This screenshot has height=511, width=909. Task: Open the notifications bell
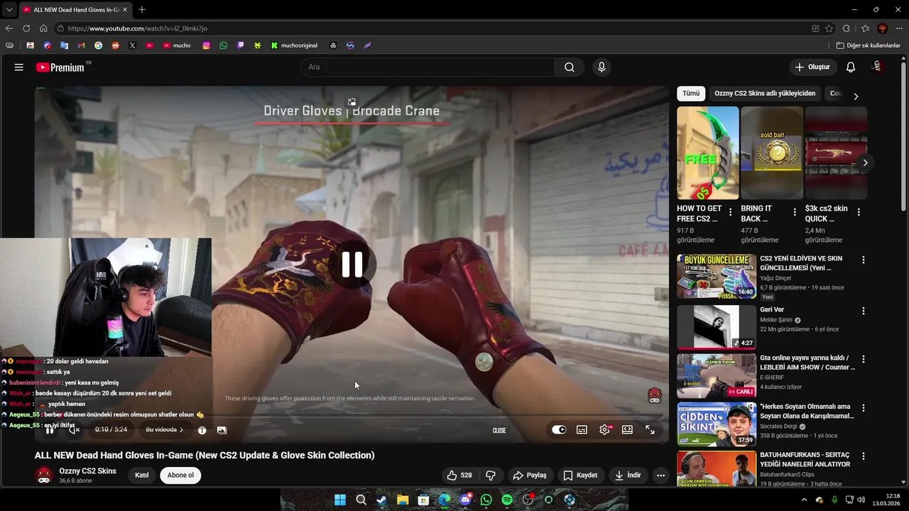850,67
